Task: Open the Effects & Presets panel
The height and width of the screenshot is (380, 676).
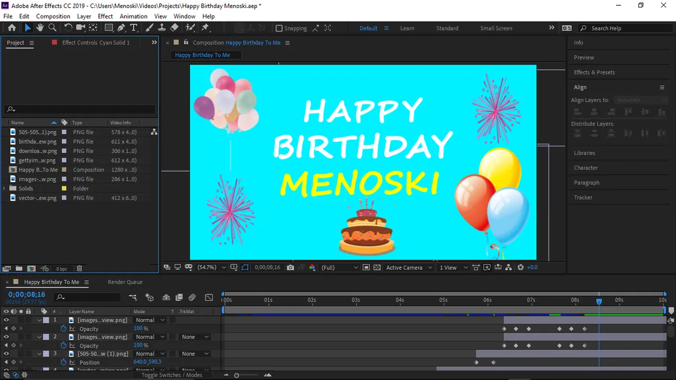Action: (595, 72)
